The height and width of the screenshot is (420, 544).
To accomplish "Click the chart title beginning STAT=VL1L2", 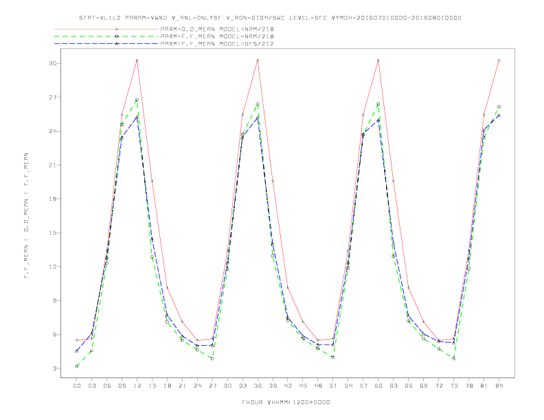I will coord(270,18).
